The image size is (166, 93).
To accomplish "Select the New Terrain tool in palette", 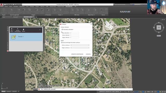I will [x=12, y=30].
